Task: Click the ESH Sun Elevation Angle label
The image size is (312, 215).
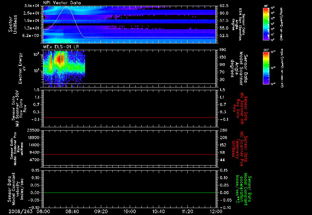Action: [x=238, y=24]
